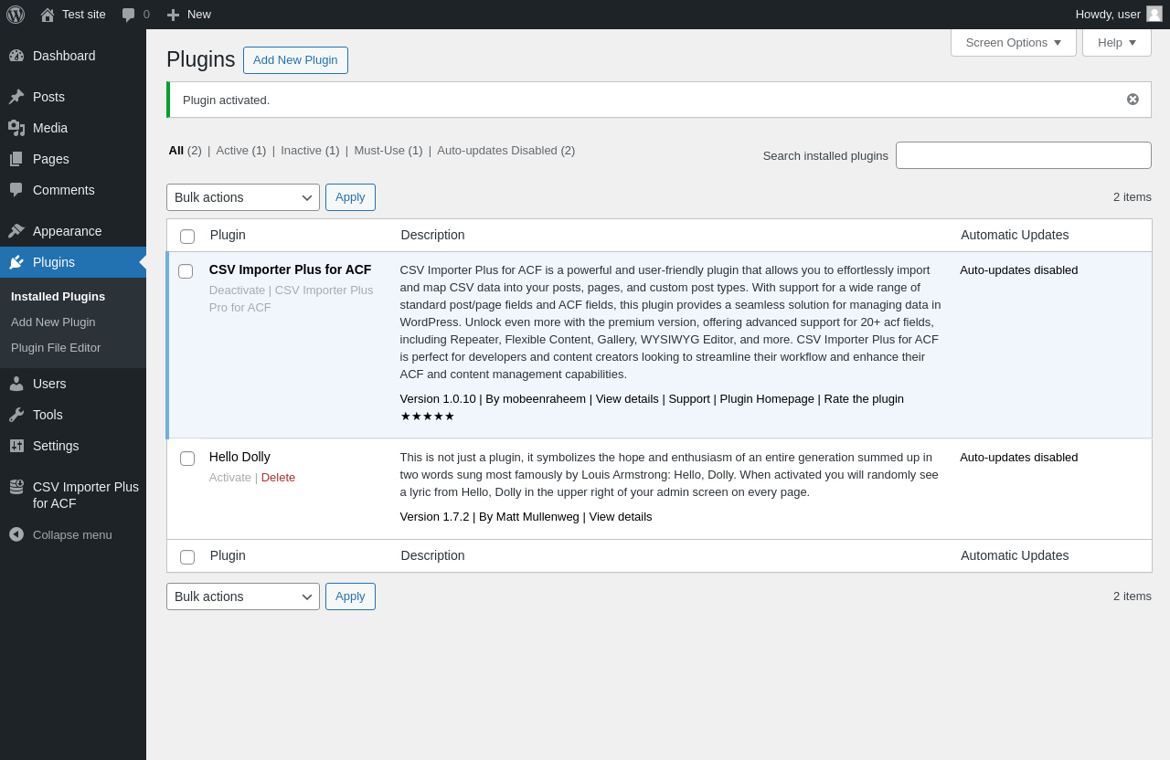Click the Tools wrench icon
Image resolution: width=1170 pixels, height=760 pixels.
click(16, 415)
